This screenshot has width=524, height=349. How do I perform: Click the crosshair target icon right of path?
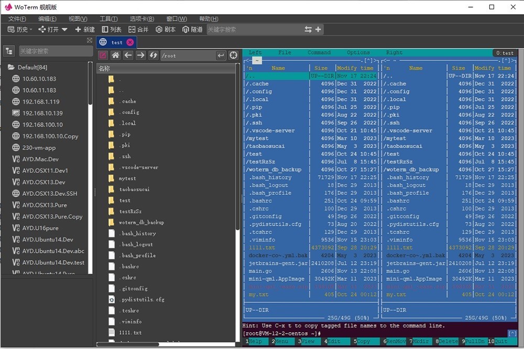234,56
